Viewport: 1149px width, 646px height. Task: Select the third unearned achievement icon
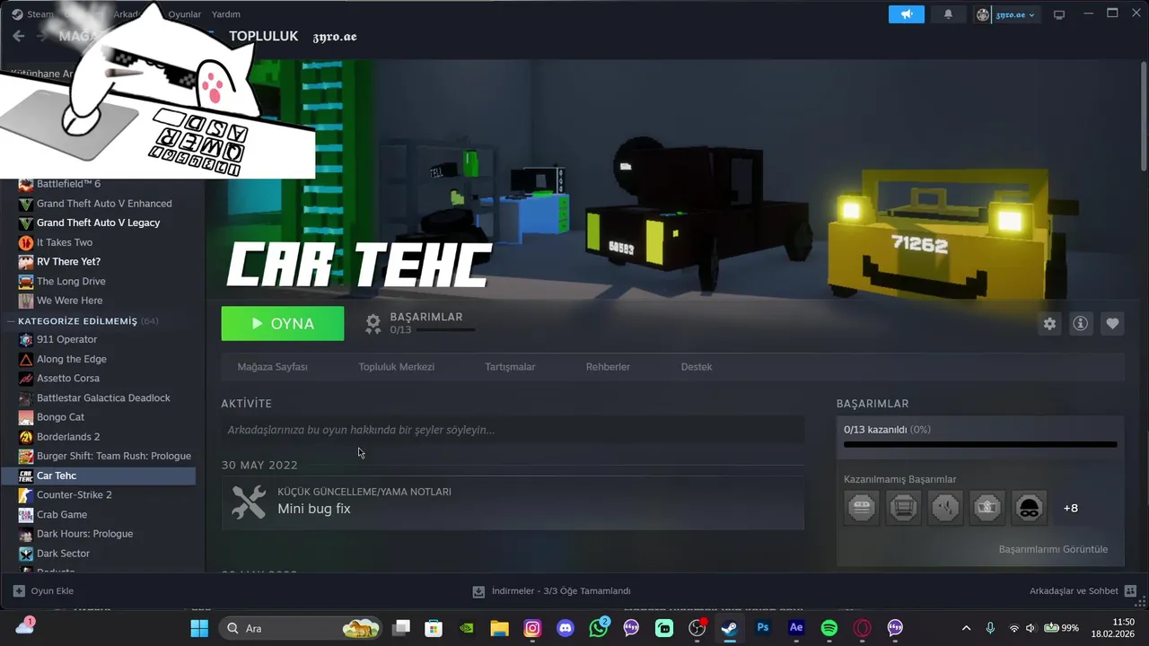pos(945,508)
